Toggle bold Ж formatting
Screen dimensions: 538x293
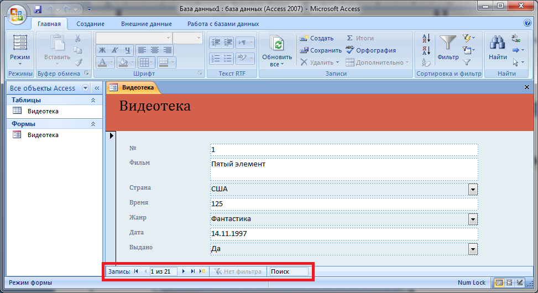[x=102, y=50]
